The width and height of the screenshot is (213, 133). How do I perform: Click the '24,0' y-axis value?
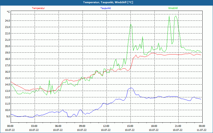click(x=7, y=21)
